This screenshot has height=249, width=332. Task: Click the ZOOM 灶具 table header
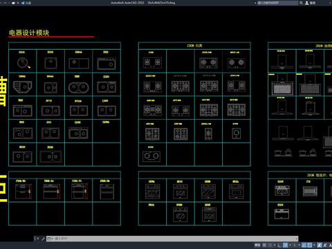click(194, 46)
